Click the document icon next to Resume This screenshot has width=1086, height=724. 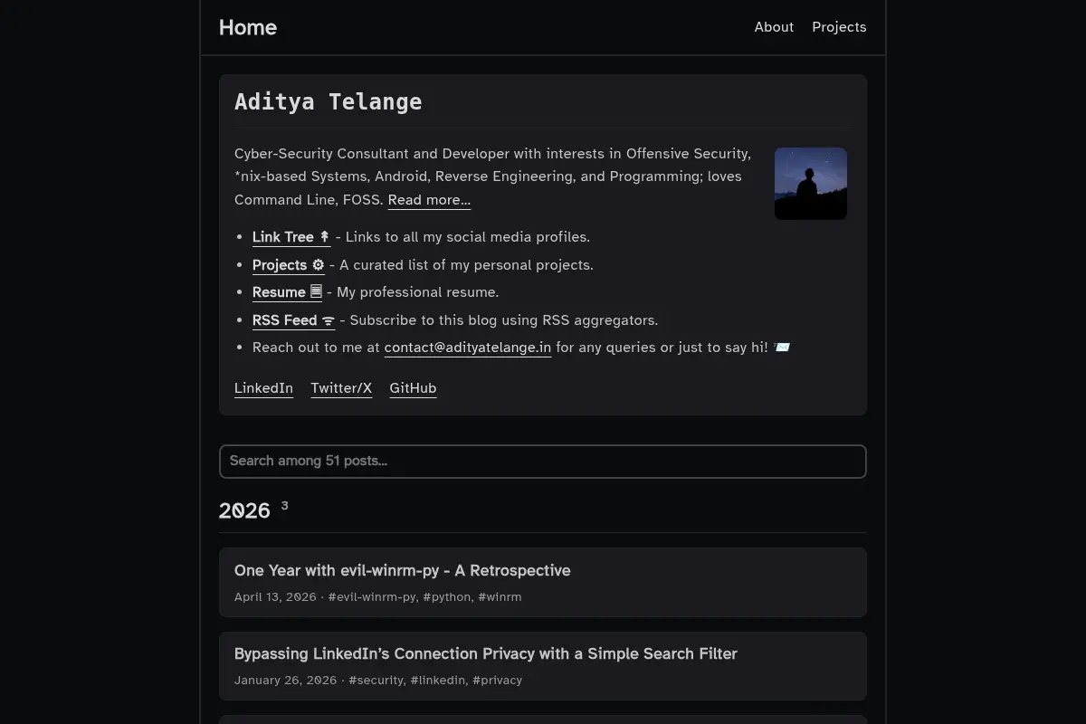point(316,291)
